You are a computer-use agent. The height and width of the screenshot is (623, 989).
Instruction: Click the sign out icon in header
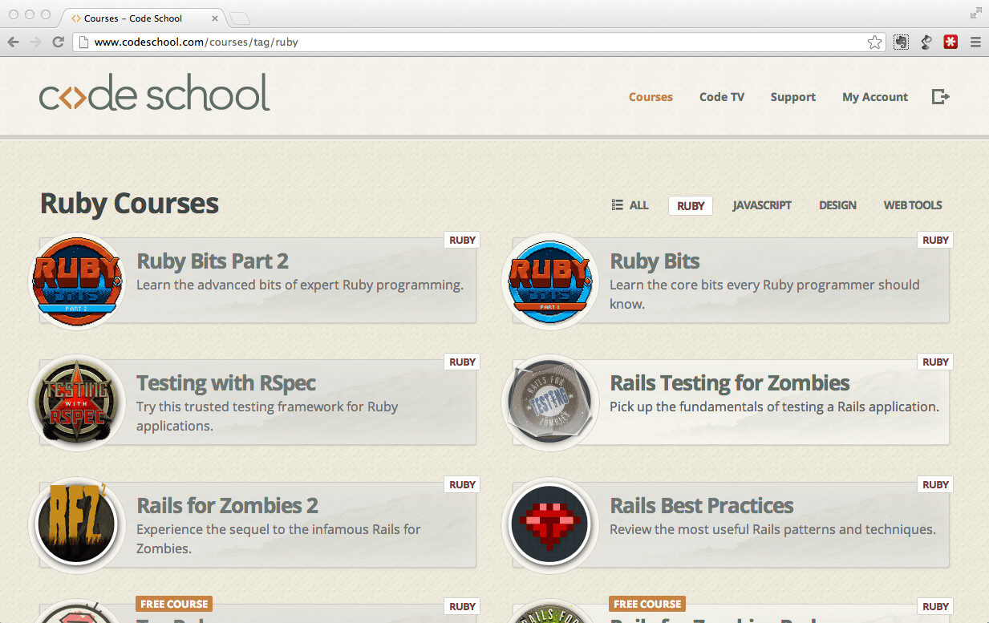[940, 97]
